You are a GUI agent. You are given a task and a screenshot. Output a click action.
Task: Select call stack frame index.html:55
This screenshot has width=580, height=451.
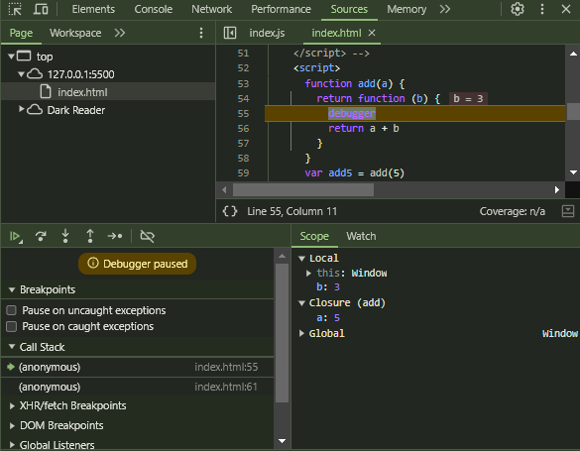coord(137,367)
